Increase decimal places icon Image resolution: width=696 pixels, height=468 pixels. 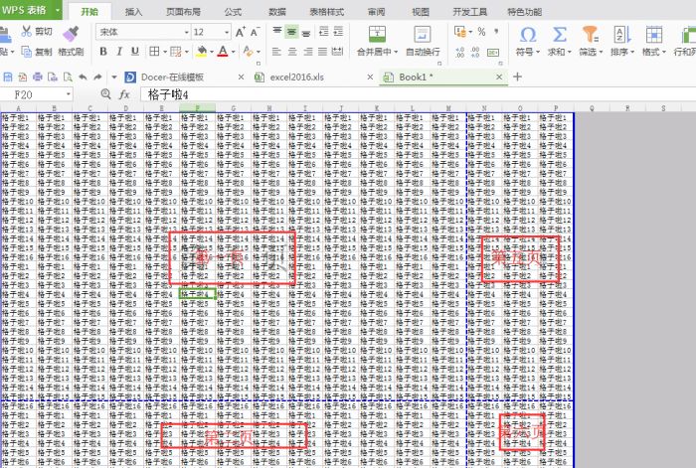(x=459, y=53)
